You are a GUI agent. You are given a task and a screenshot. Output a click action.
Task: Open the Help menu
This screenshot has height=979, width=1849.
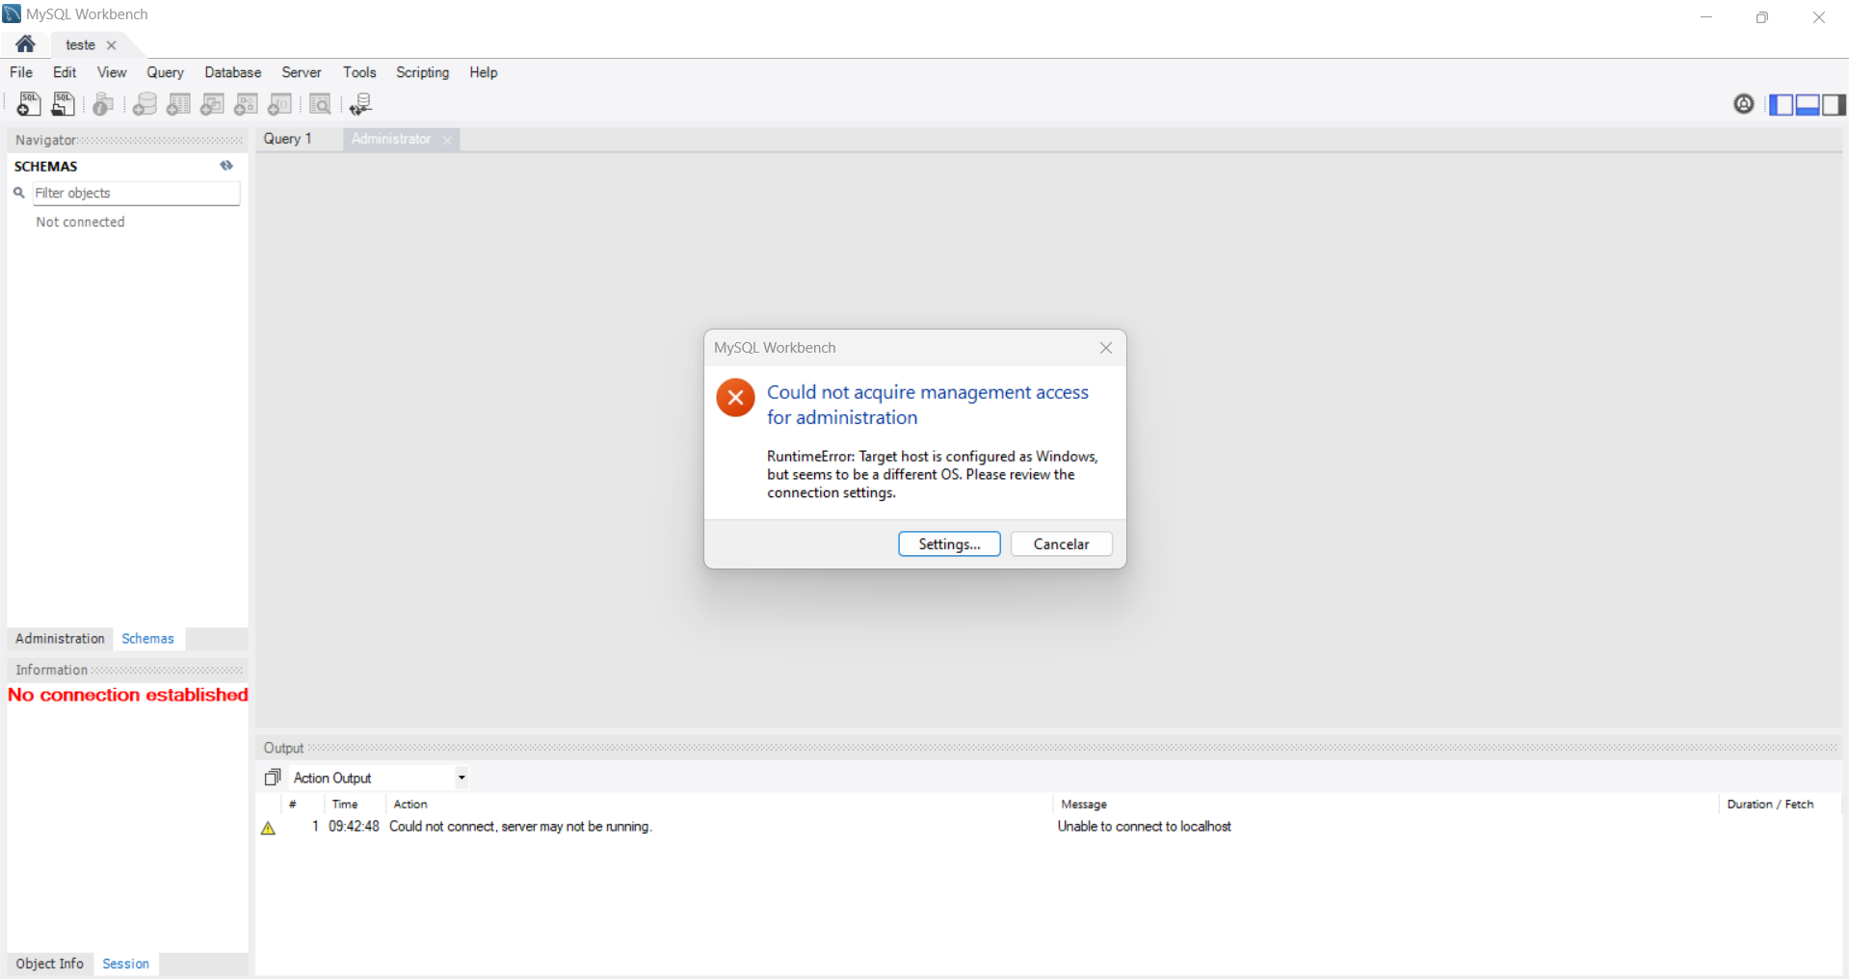coord(484,72)
